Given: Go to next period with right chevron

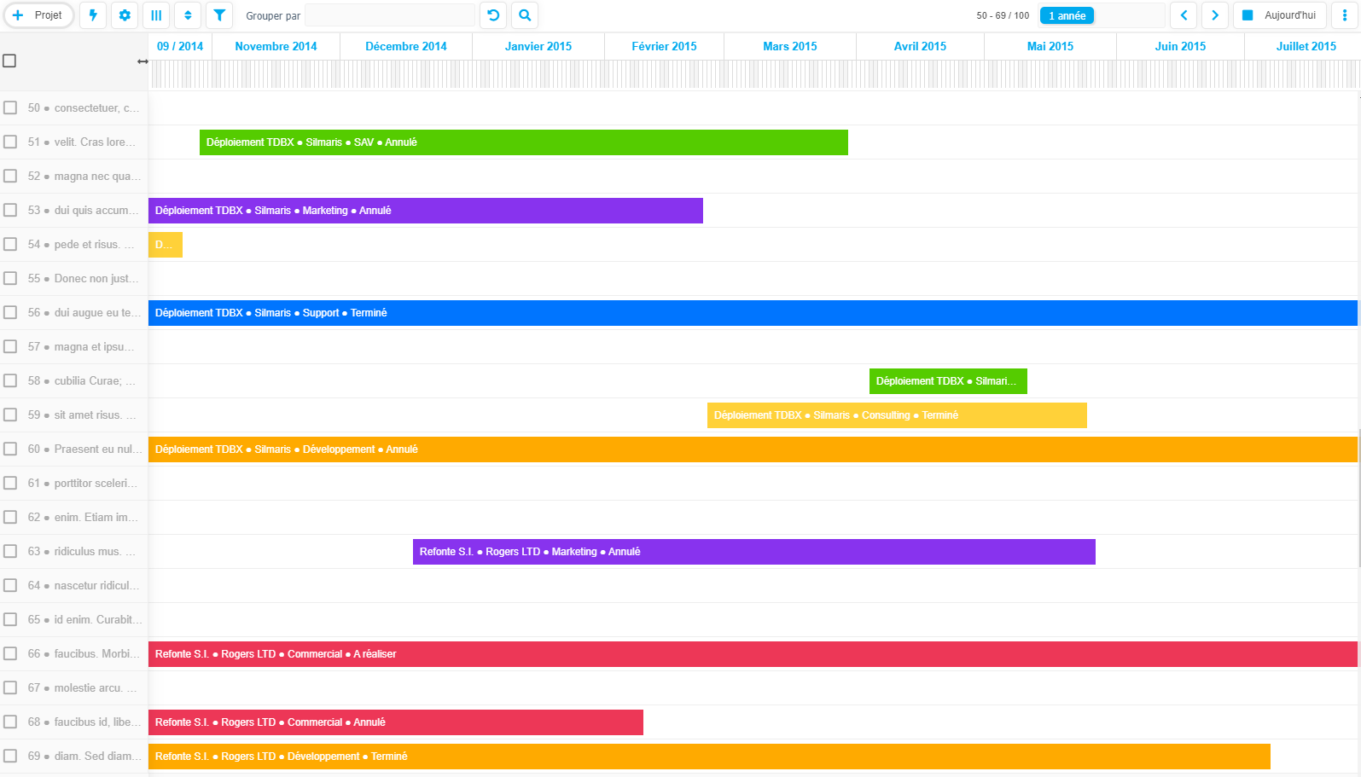Looking at the screenshot, I should [x=1215, y=15].
